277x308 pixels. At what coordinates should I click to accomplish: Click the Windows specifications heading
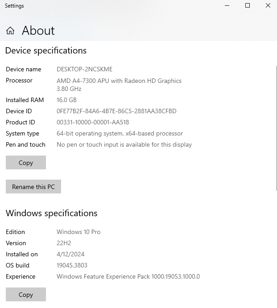coord(51,214)
